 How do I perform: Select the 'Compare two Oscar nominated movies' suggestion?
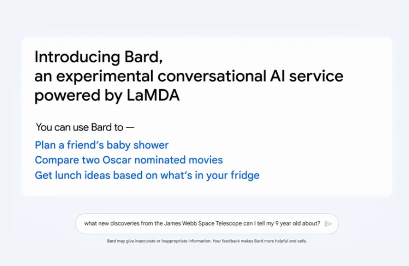coord(129,160)
